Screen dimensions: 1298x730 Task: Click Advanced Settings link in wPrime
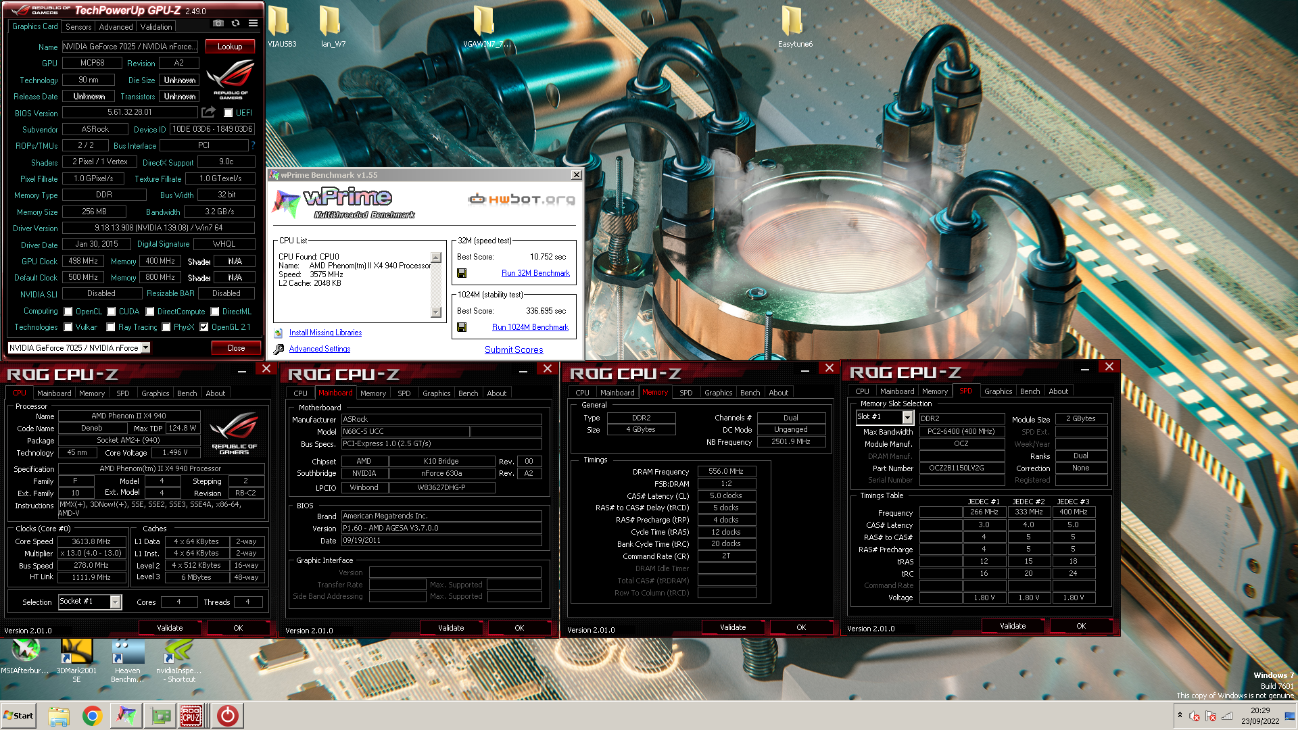click(320, 349)
